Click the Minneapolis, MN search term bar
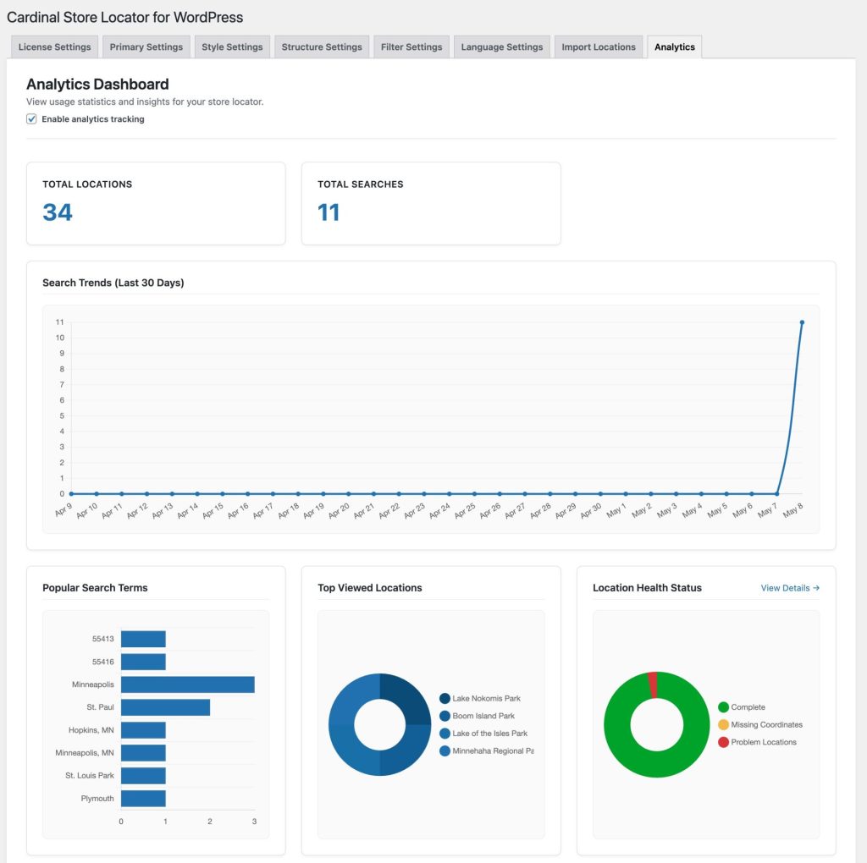 click(143, 752)
